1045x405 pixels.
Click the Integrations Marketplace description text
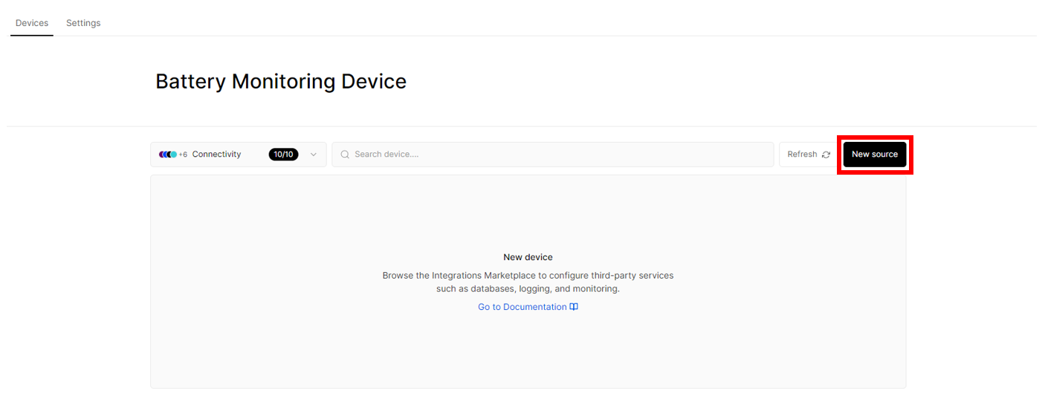click(x=528, y=282)
